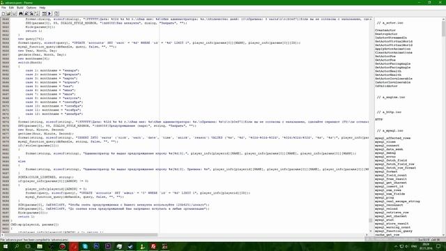Click the 'new query[76];' code line
Viewport: 446px width, 251px height.
pyautogui.click(x=31, y=39)
